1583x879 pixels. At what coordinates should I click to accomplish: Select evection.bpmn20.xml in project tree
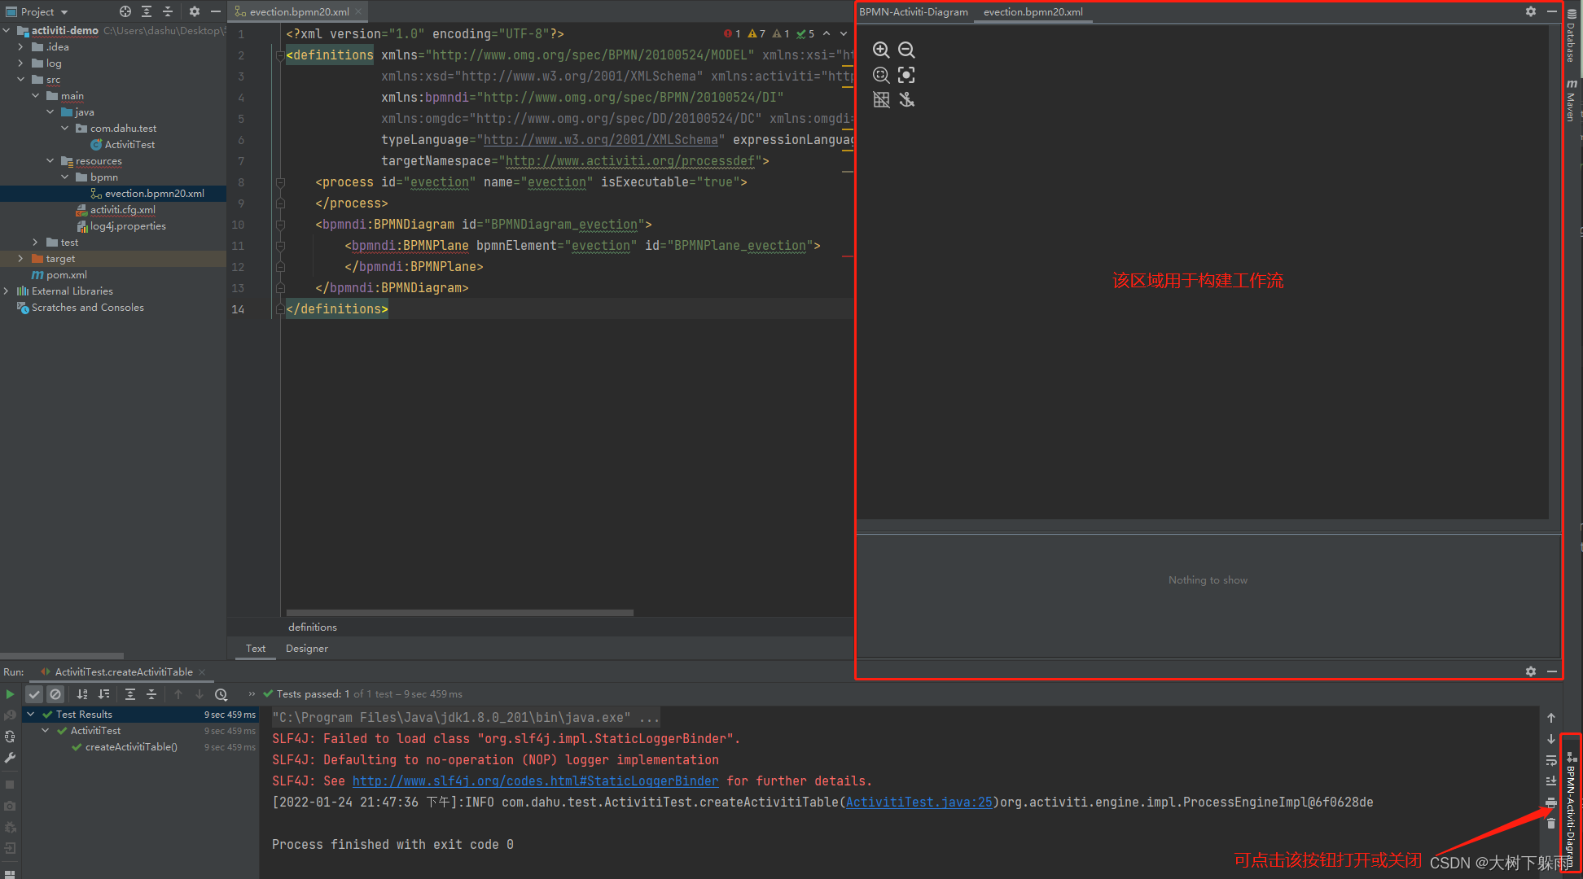(152, 193)
